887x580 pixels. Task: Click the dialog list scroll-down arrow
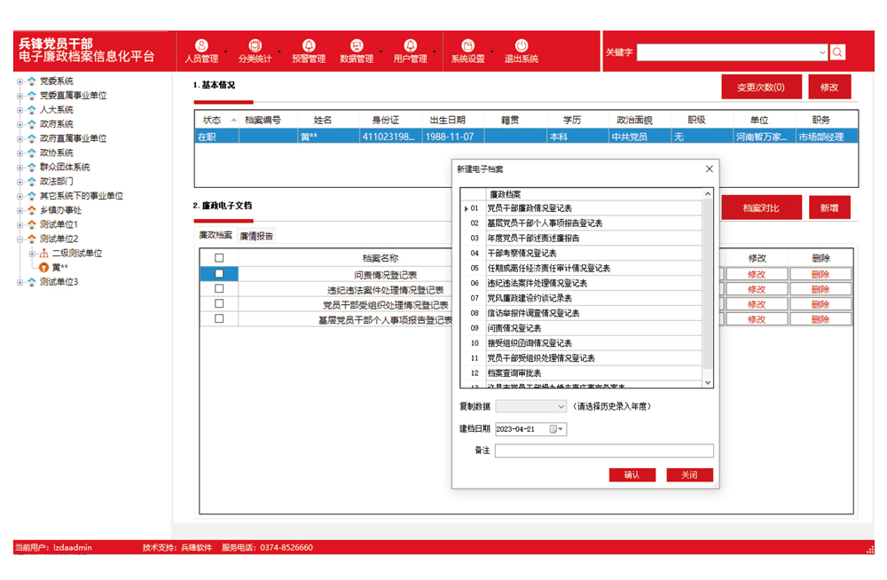coord(708,382)
